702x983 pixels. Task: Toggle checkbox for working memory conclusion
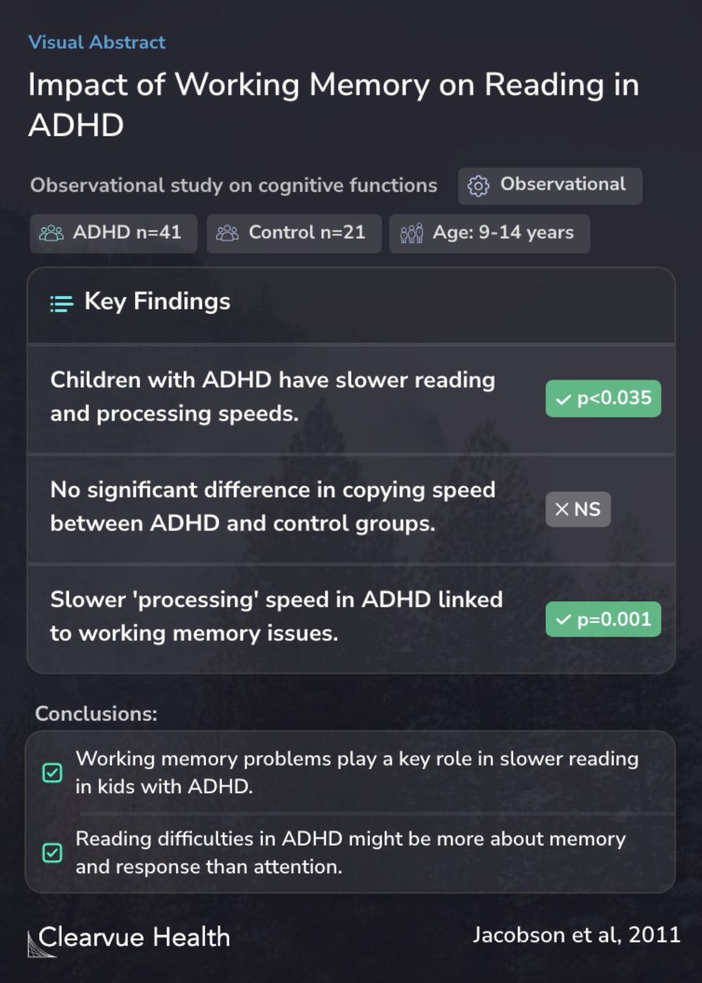coord(52,772)
